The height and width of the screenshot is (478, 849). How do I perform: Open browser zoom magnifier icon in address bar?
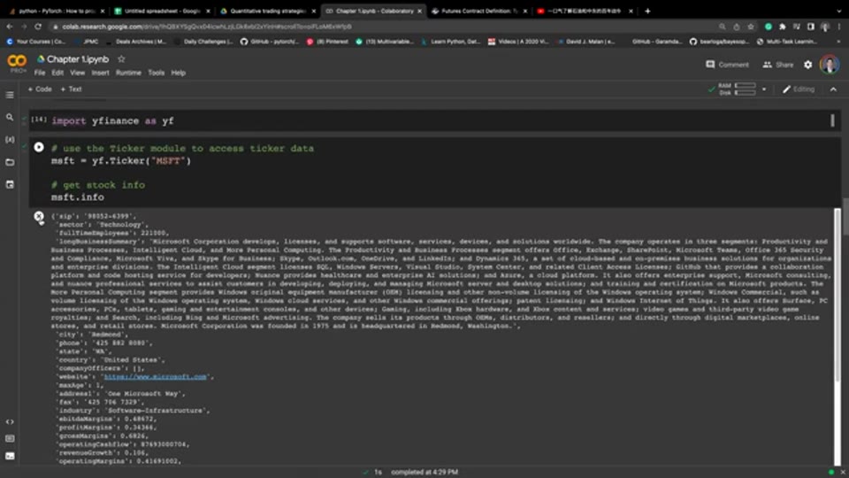coord(722,26)
